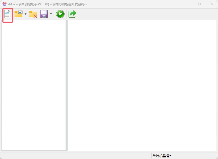Close the AiCube window
Image resolution: width=218 pixels, height=159 pixels.
[x=212, y=4]
